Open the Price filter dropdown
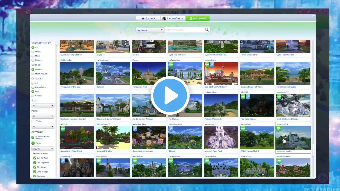This screenshot has height=191, width=340. click(43, 116)
